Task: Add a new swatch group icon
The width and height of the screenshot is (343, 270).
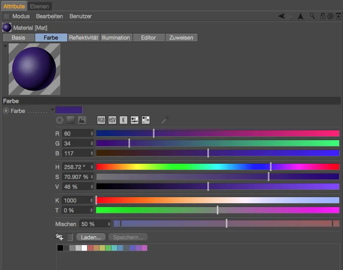Action: point(59,237)
